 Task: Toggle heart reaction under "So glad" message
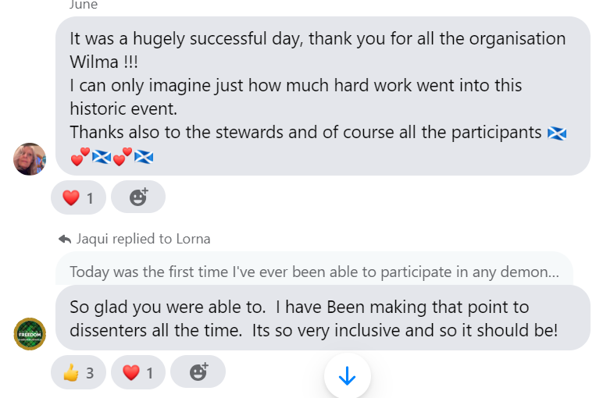point(138,372)
